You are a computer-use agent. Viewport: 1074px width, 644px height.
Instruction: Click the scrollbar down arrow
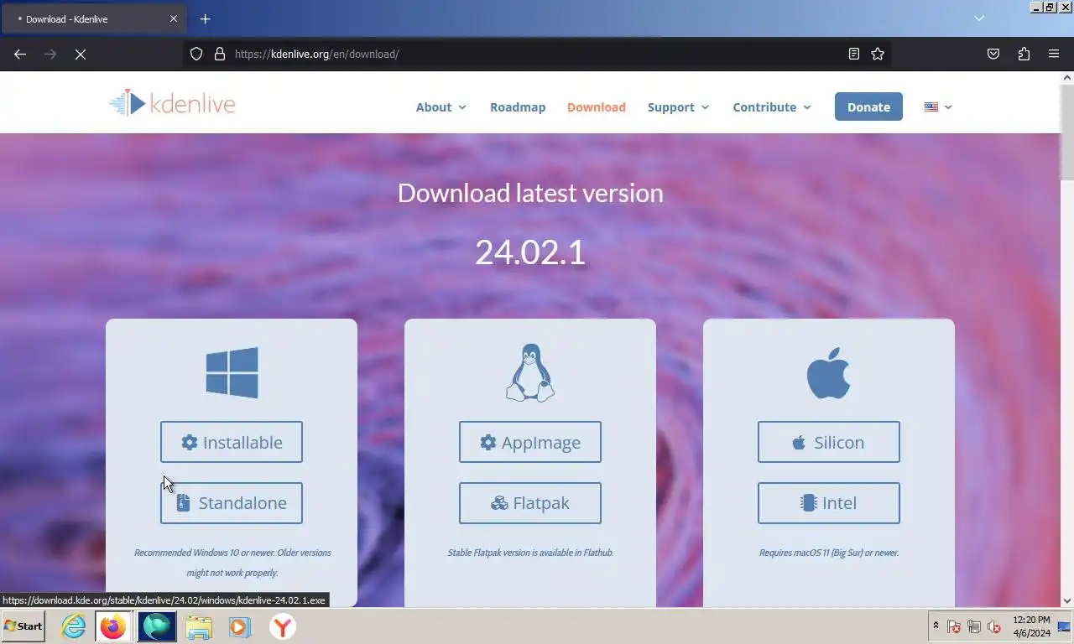[1067, 600]
